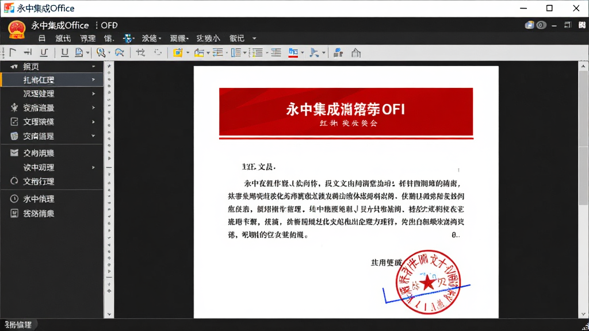Click the blue pointer tool icon
Image resolution: width=589 pixels, height=331 pixels.
click(314, 52)
